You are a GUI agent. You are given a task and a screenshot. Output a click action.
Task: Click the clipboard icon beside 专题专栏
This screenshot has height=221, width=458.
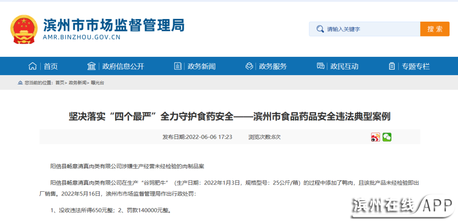coord(392,66)
